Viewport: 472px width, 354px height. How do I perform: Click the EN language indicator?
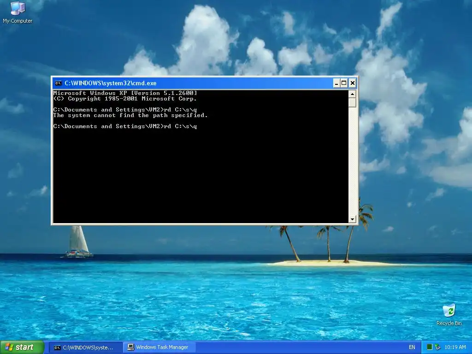tap(412, 348)
